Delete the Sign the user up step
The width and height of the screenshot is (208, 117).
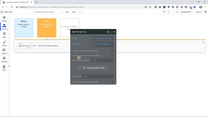29,48
